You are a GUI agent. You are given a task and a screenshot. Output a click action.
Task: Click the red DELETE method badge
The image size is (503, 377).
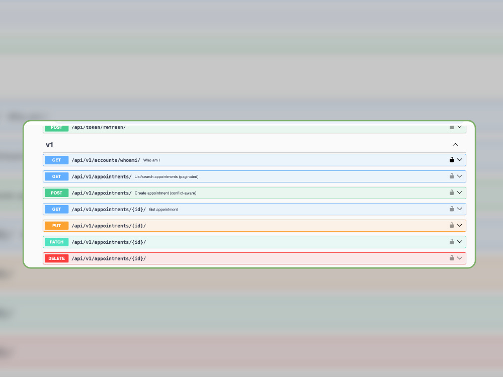point(56,258)
